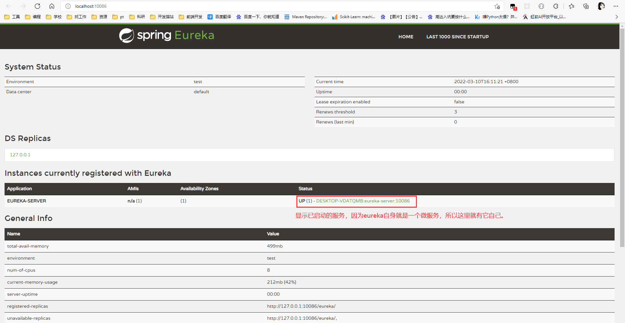Open the DESKTOP-VDATQMB:eureka-server:10086 instance link
Screen dimensions: 625x323
363,201
